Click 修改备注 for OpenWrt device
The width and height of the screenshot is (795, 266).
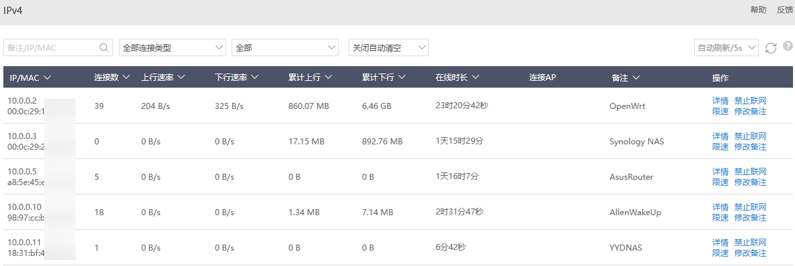coord(750,111)
